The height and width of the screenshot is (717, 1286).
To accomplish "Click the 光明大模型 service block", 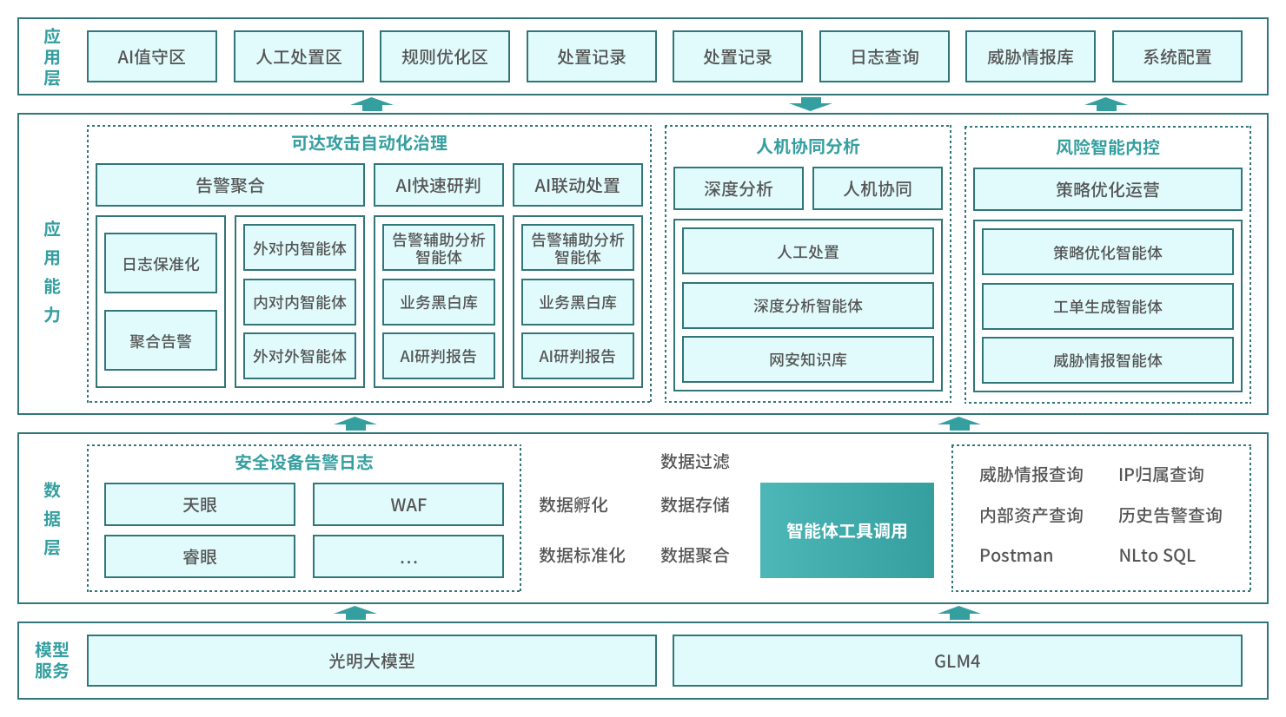I will 374,661.
